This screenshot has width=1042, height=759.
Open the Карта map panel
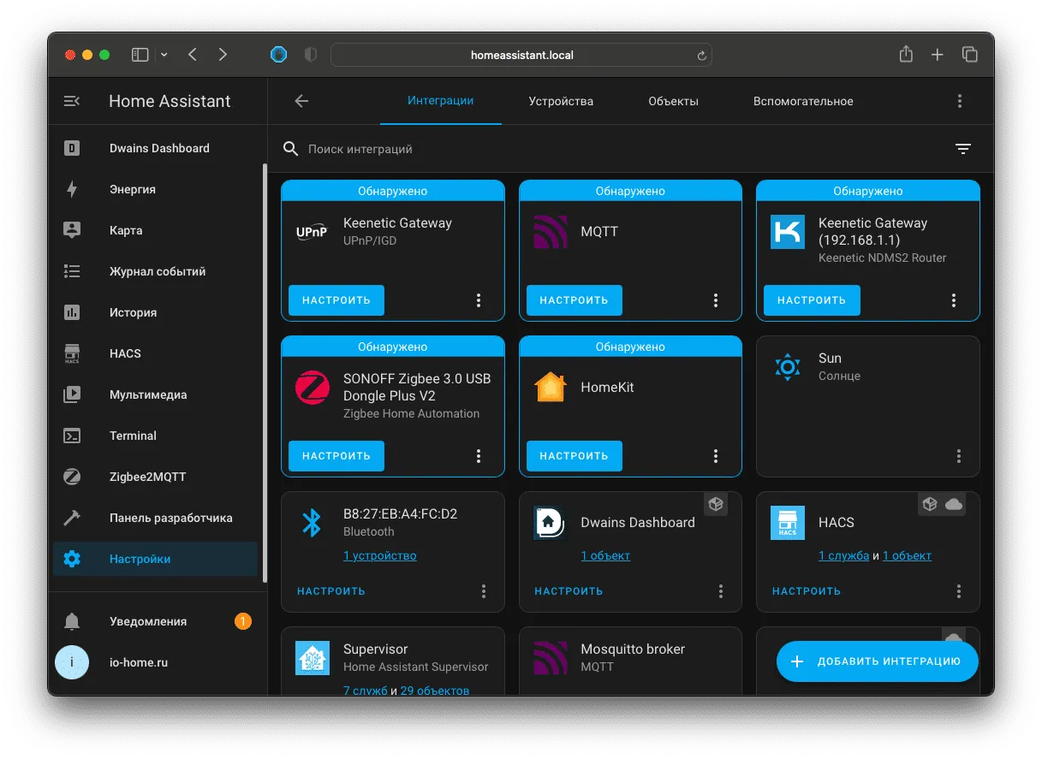pos(155,230)
